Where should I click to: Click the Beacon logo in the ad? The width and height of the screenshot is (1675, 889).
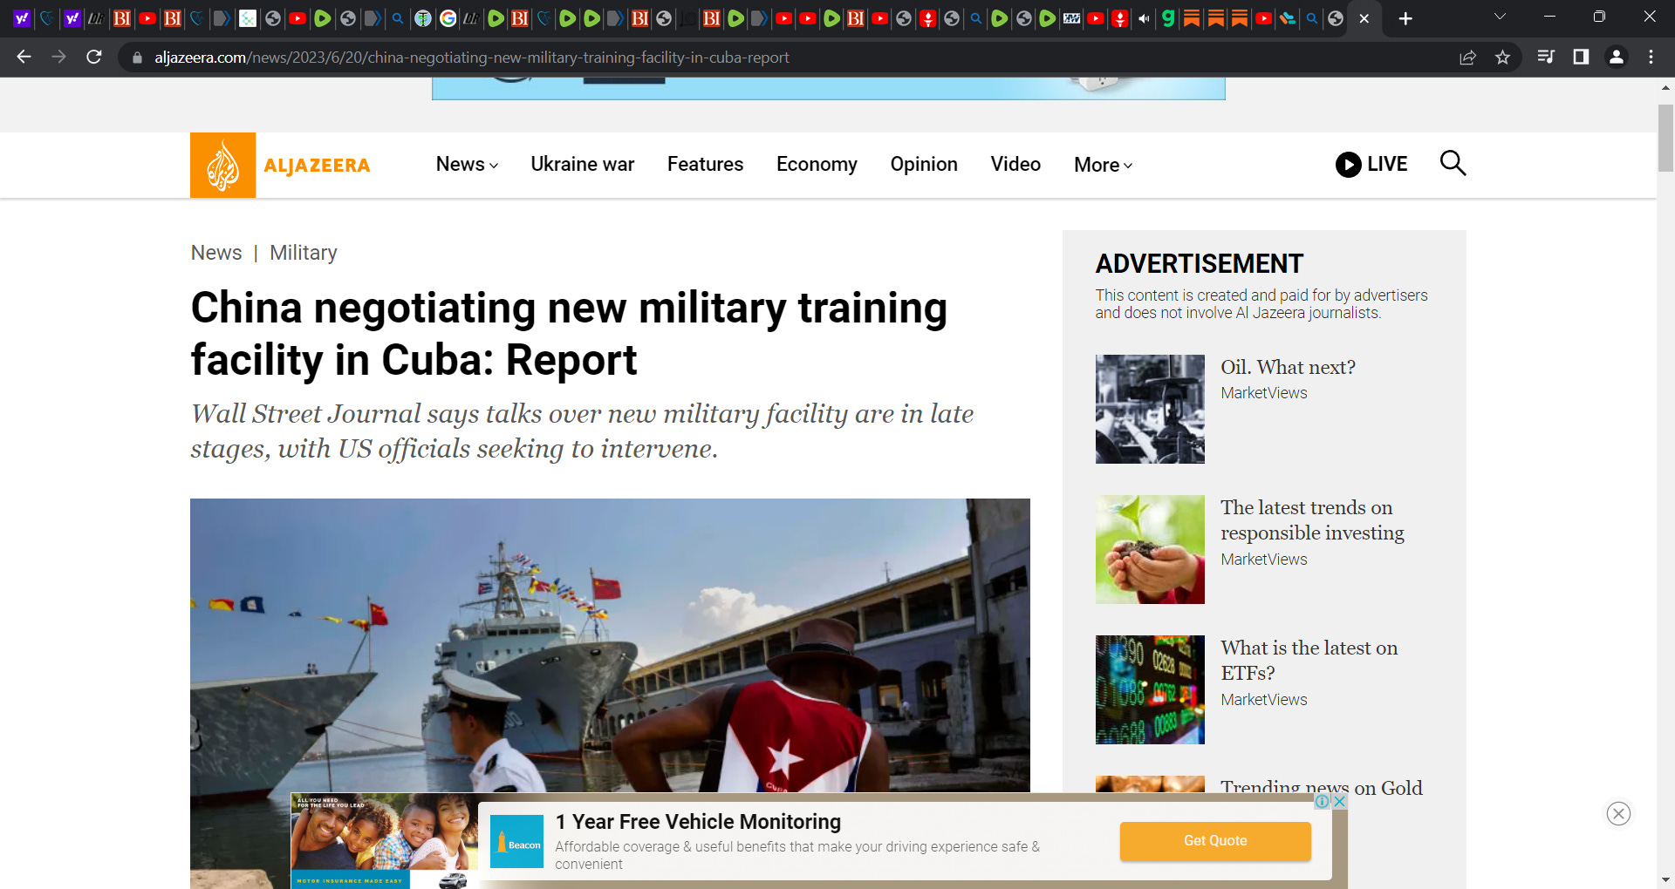[x=516, y=842]
